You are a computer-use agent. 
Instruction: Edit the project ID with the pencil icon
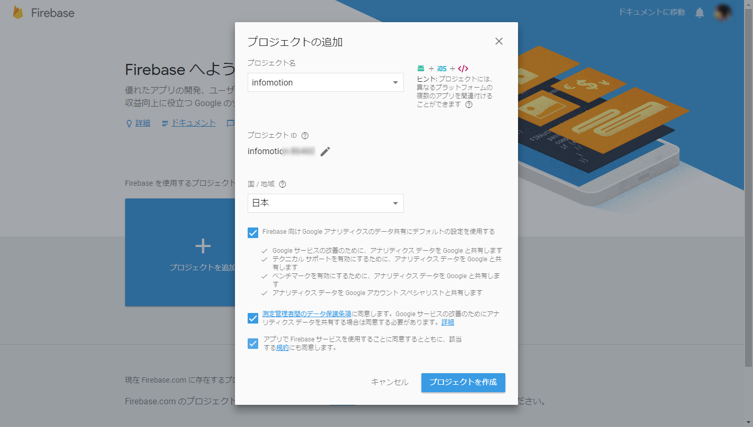(325, 151)
